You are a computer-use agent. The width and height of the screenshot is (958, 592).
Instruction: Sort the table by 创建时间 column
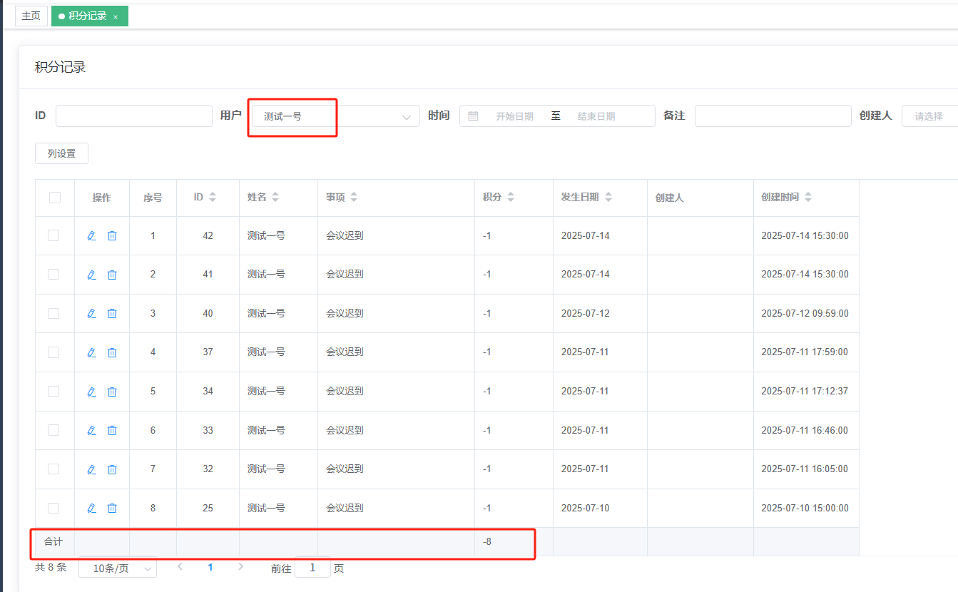tap(808, 198)
